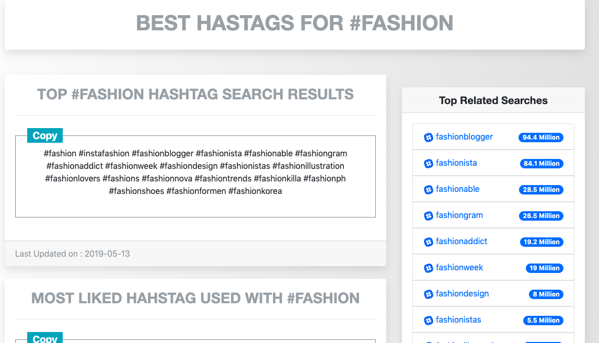This screenshot has width=599, height=343.
Task: Click the 8 Million count badge
Action: (x=546, y=294)
